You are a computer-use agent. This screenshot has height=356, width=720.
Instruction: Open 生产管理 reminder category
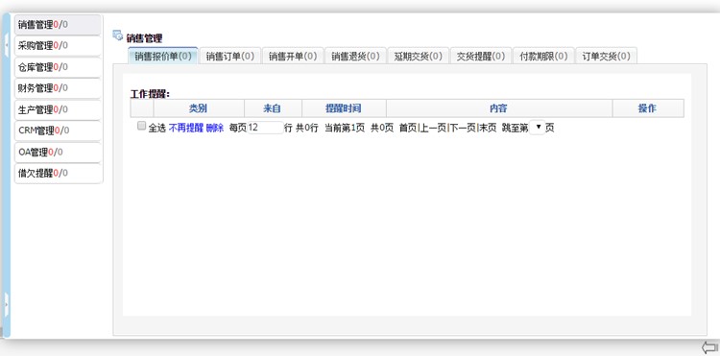click(59, 109)
